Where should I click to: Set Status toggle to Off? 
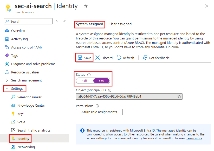pos(85,81)
